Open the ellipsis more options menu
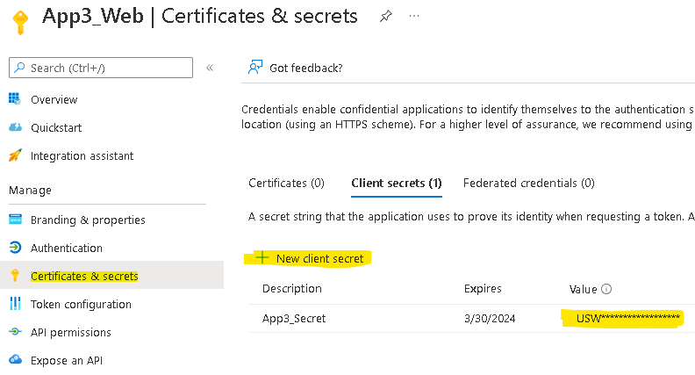 [414, 16]
